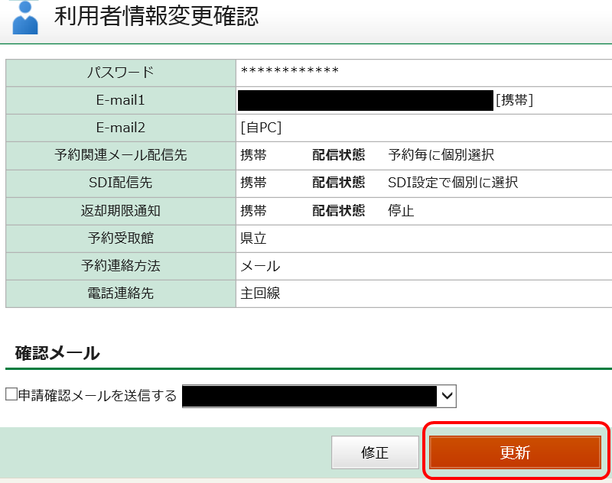This screenshot has height=483, width=612.
Task: Click the 修正 button
Action: [375, 452]
